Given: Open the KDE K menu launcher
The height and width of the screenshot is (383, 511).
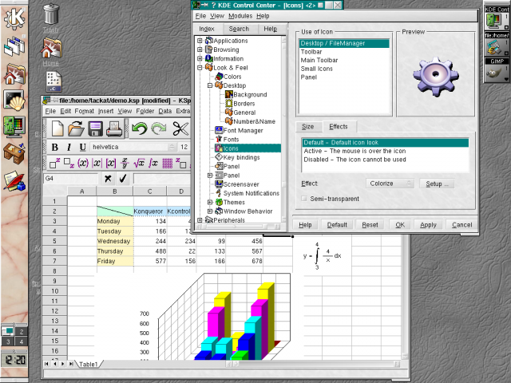Looking at the screenshot, I should 14,16.
